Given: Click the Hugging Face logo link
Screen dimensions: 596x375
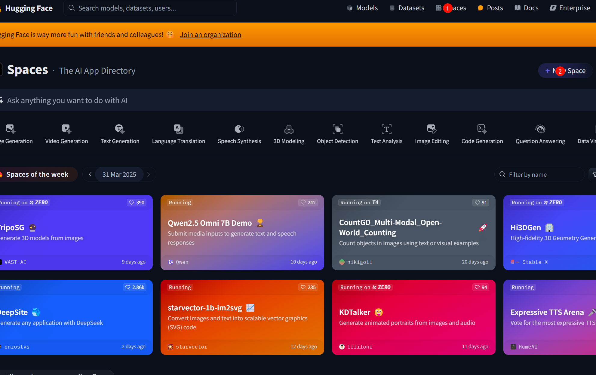Looking at the screenshot, I should pos(27,8).
